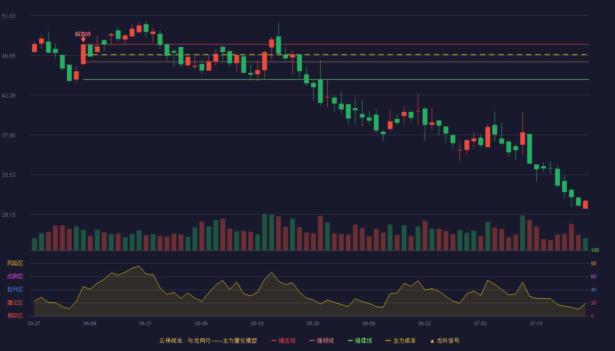Toggle the 主力成本 legend entry
Screen dimensions: 615x351
click(x=400, y=340)
